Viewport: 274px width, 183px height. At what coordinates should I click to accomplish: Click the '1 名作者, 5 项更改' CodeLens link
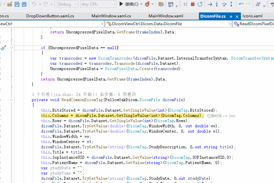tap(115, 95)
